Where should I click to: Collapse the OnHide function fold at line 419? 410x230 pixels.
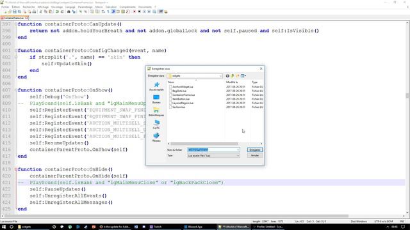16,169
